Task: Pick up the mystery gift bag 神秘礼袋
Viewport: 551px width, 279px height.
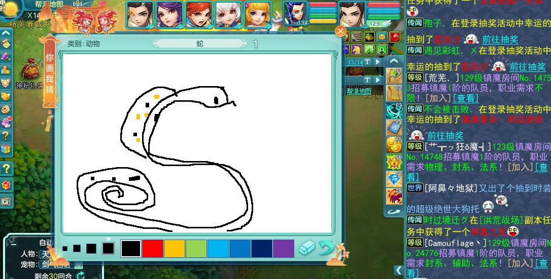Action: [31, 69]
